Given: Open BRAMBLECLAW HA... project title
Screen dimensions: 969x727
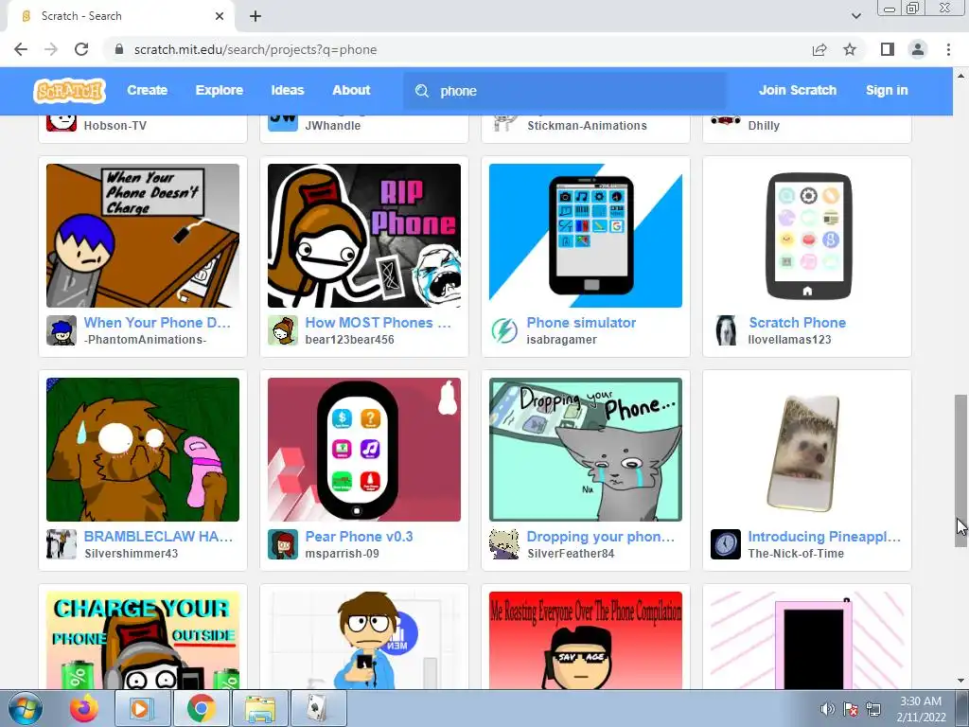Looking at the screenshot, I should point(158,537).
